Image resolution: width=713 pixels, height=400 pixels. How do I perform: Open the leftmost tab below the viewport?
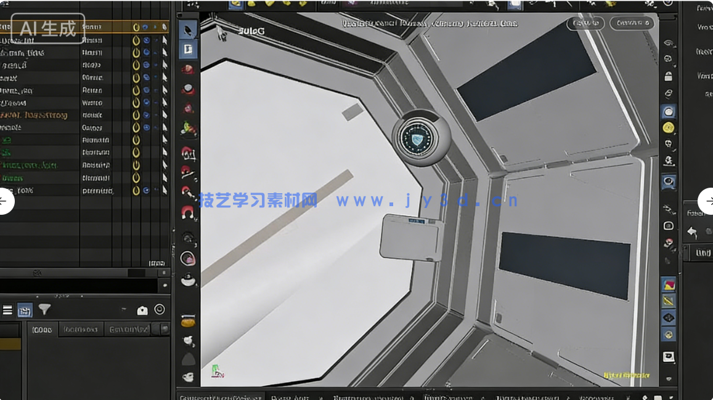220,396
